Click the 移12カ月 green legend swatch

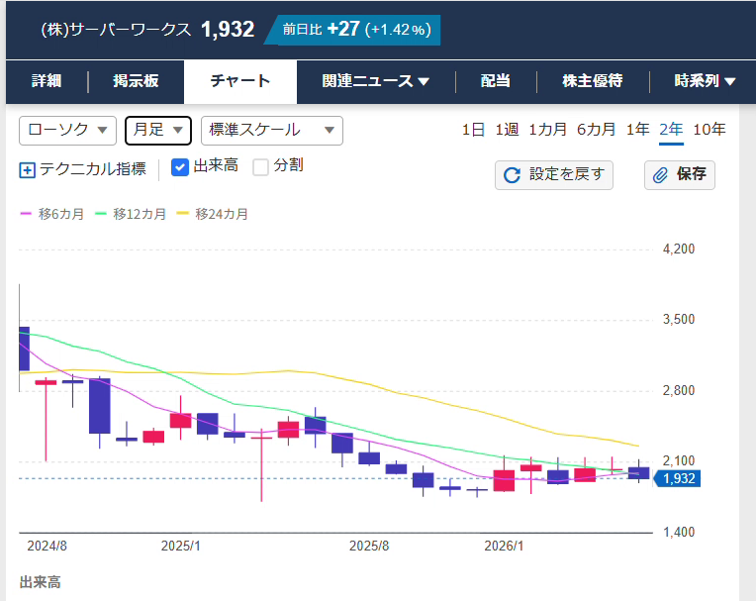pos(100,214)
